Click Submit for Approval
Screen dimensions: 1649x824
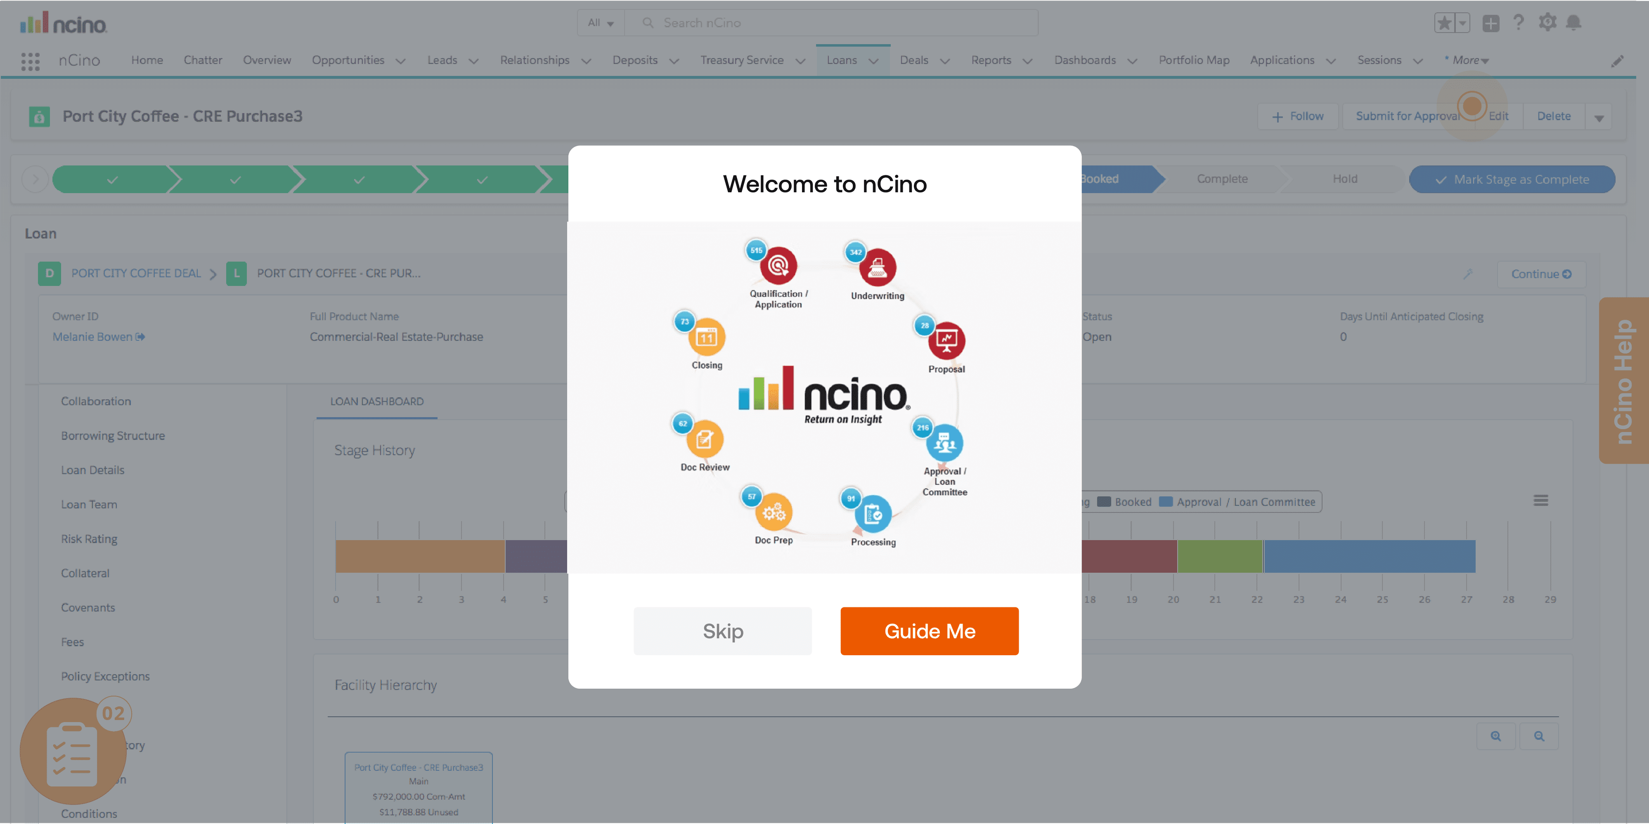[1408, 116]
